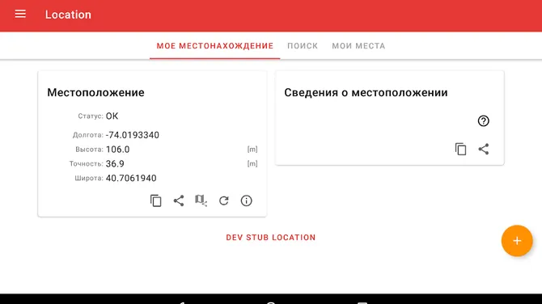Share location from Местоположение card
This screenshot has height=304, width=542.
[178, 201]
